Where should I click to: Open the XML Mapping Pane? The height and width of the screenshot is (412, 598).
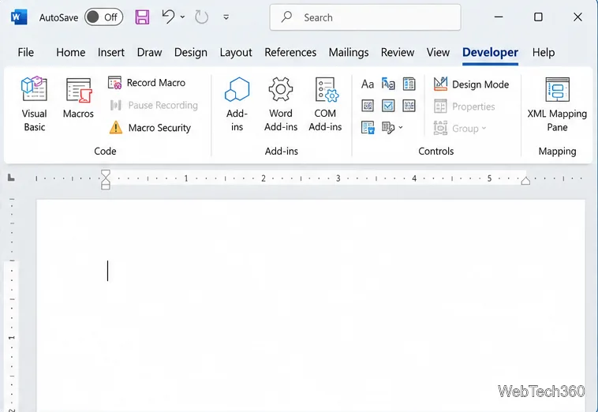click(x=557, y=103)
